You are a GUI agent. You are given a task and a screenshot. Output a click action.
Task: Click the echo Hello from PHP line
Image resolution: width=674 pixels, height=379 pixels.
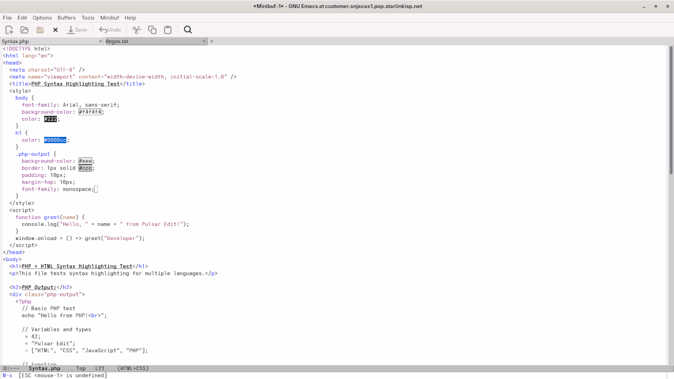click(x=64, y=315)
